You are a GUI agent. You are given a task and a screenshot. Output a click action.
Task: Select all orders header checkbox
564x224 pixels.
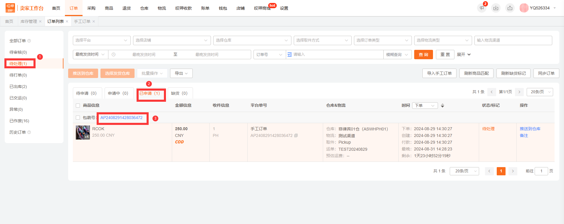[x=78, y=106]
